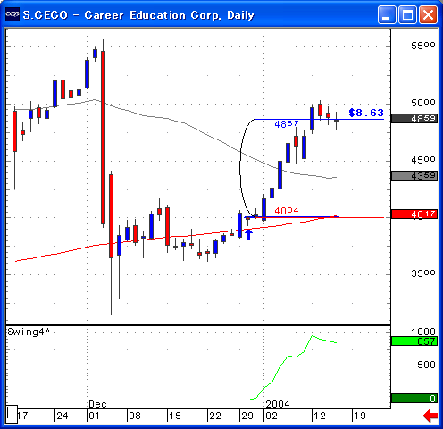The height and width of the screenshot is (429, 443).
Task: Click the blue $8.63 profit annotation
Action: [366, 113]
